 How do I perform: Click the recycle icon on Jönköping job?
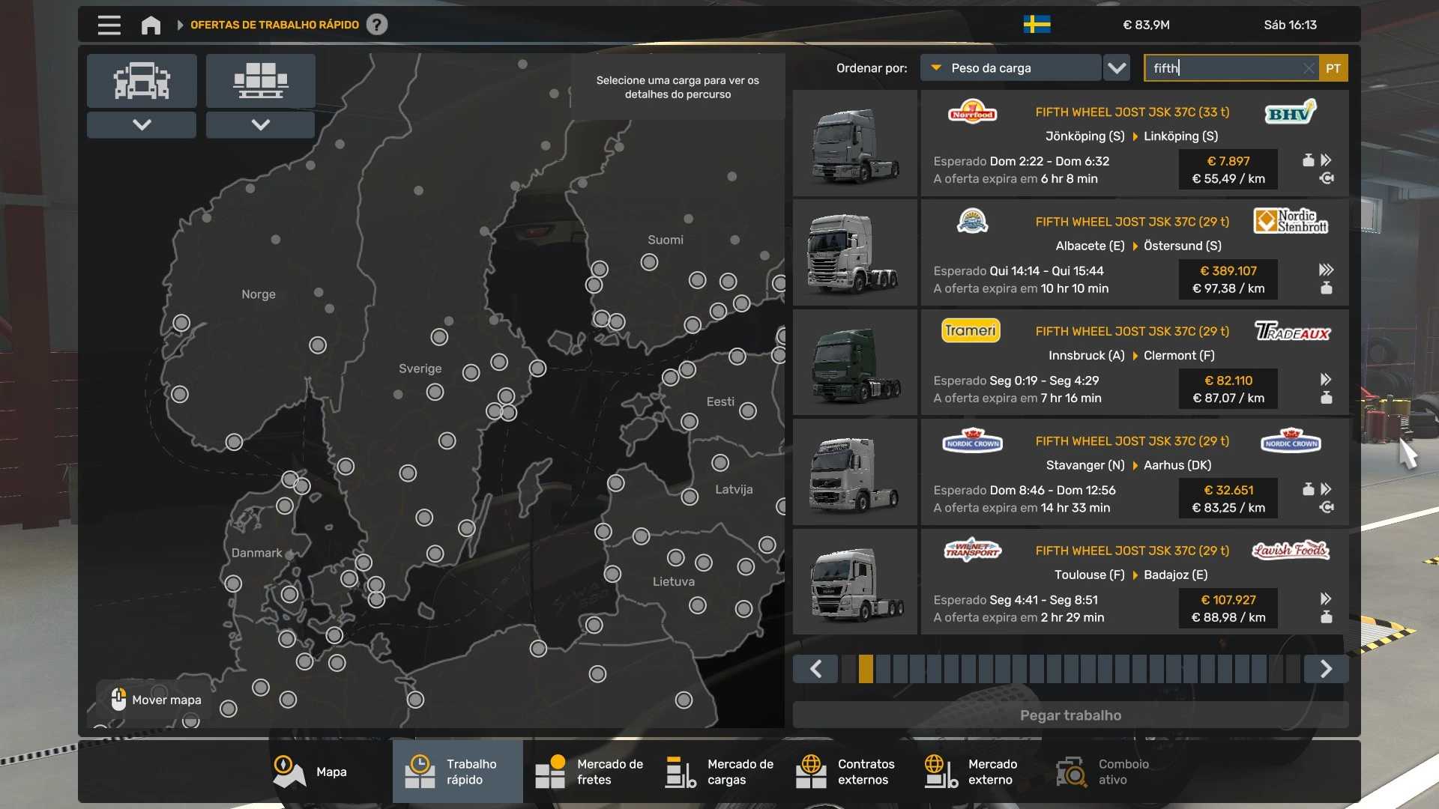[1327, 178]
